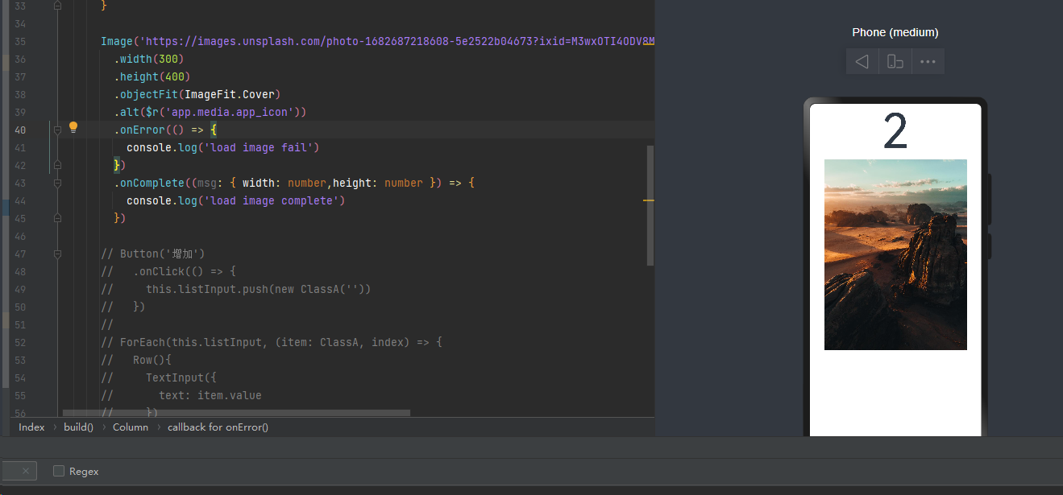Screen dimensions: 1063x495
Task: Click the fold end marker at line 42
Action: [57, 165]
